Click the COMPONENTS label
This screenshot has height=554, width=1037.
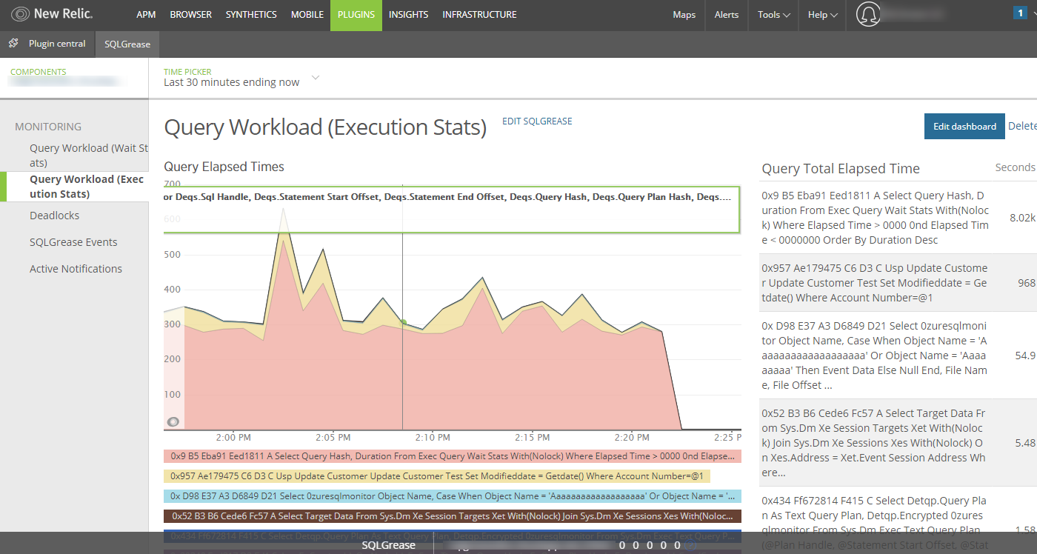coord(38,72)
